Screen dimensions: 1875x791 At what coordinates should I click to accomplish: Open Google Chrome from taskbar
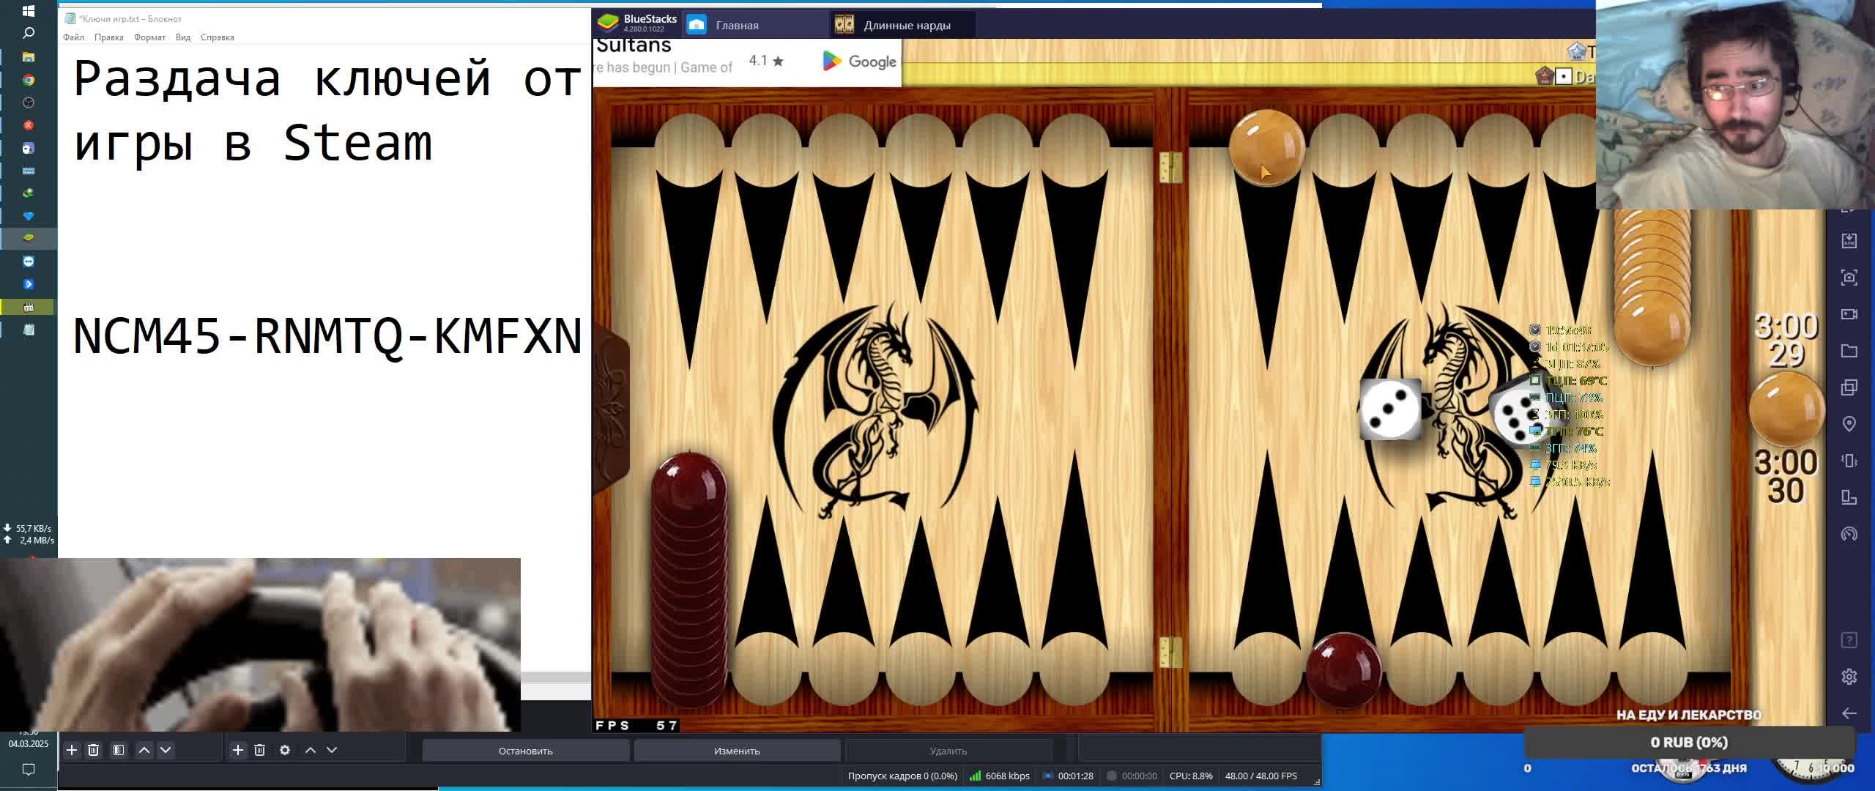pyautogui.click(x=29, y=80)
